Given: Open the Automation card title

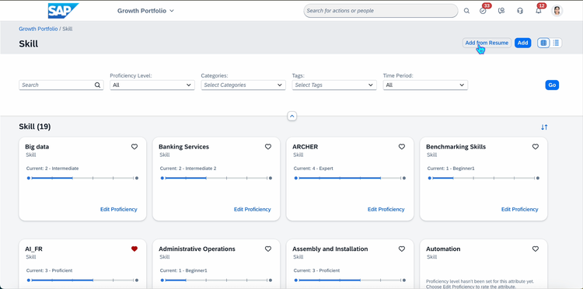Looking at the screenshot, I should coord(443,249).
